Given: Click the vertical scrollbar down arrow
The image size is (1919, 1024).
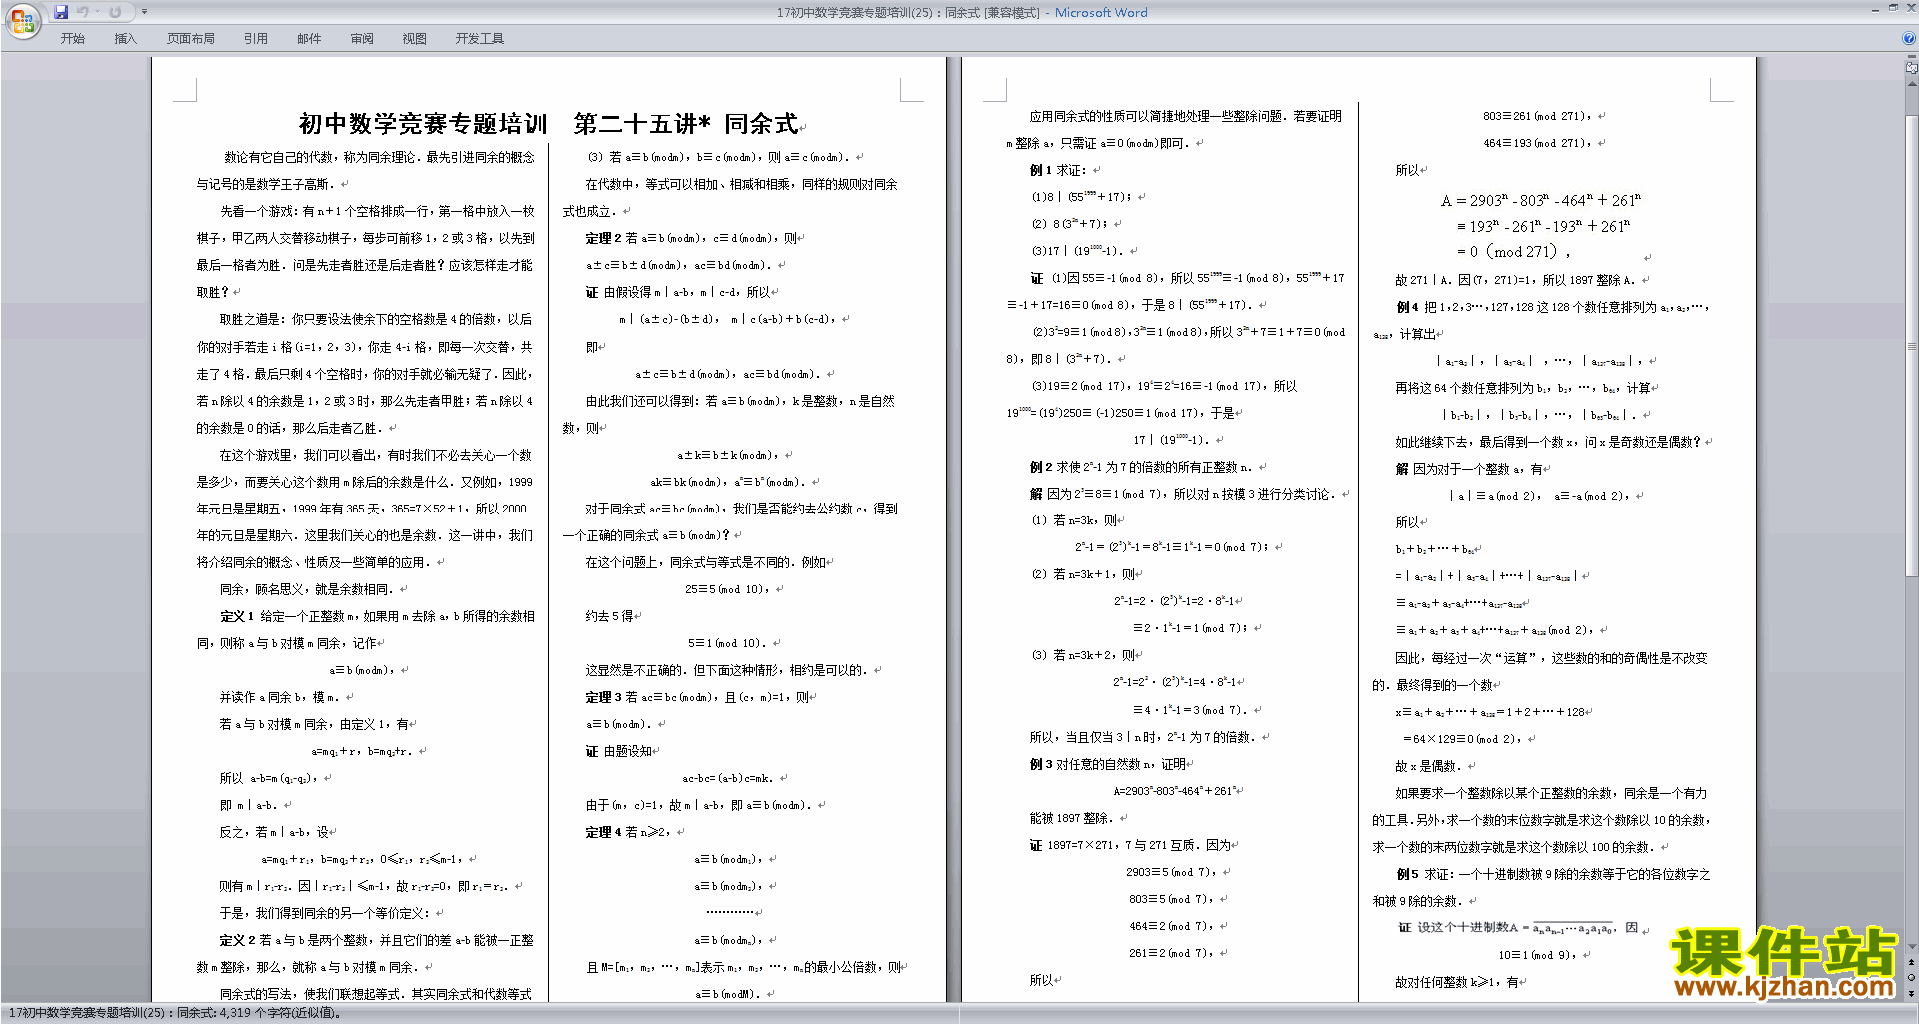Looking at the screenshot, I should pyautogui.click(x=1912, y=947).
